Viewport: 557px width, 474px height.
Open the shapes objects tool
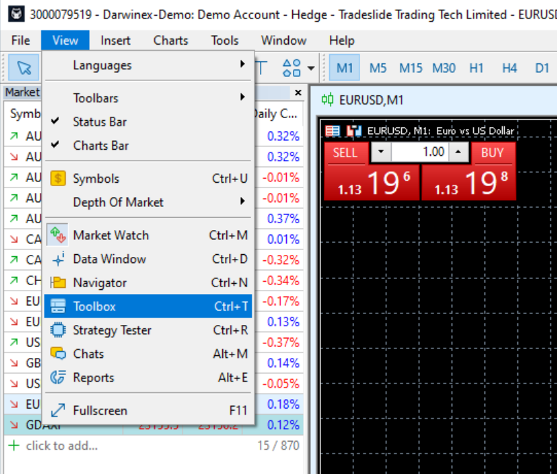click(292, 67)
